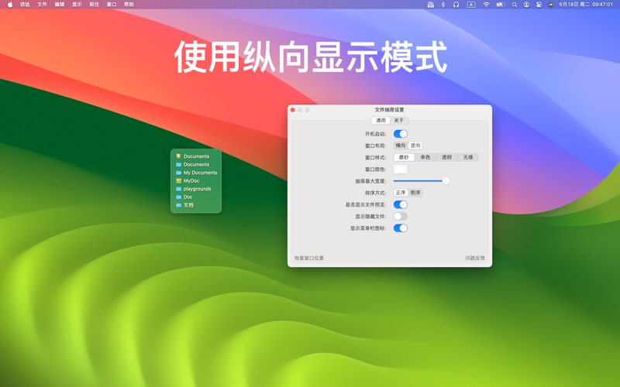The height and width of the screenshot is (387, 620).
Task: Switch to the 关于 tab
Action: pos(398,121)
